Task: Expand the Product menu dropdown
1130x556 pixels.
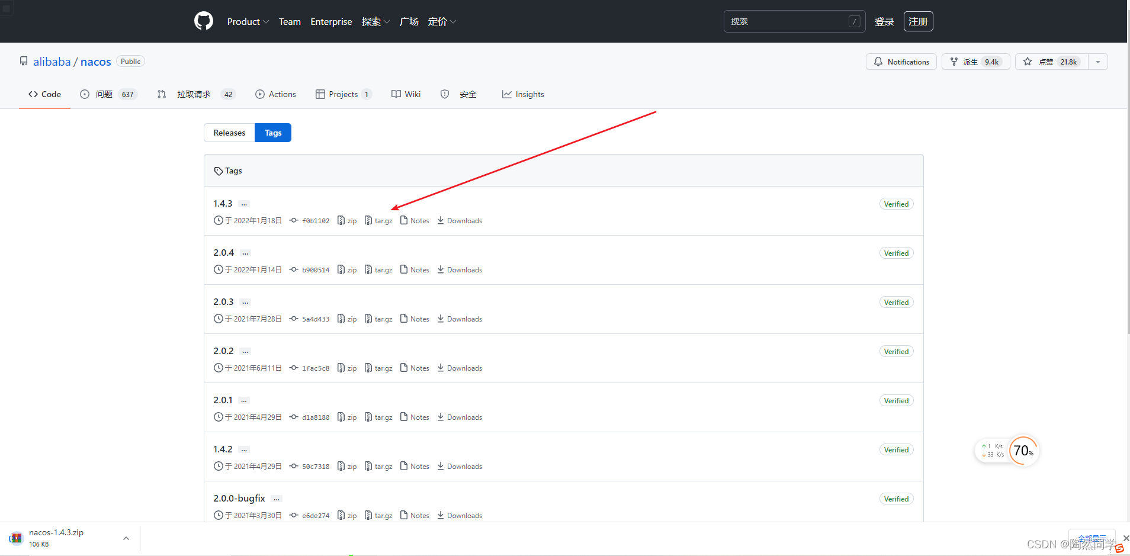Action: pos(248,22)
